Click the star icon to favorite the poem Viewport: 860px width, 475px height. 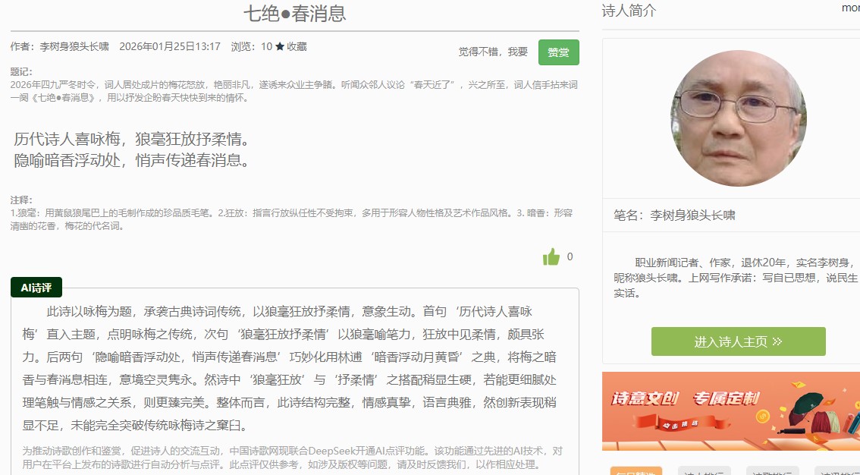(x=280, y=46)
